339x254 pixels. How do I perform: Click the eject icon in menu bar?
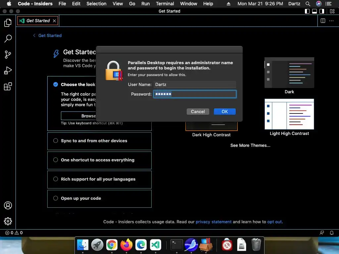(228, 4)
